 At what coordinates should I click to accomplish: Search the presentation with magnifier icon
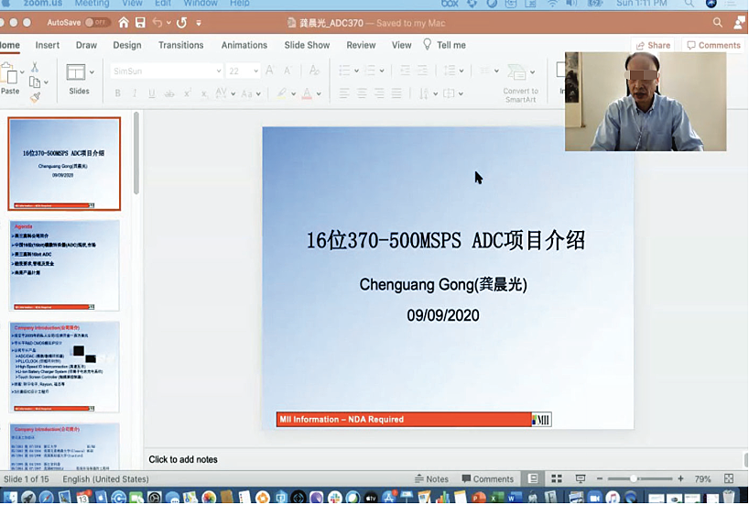718,23
